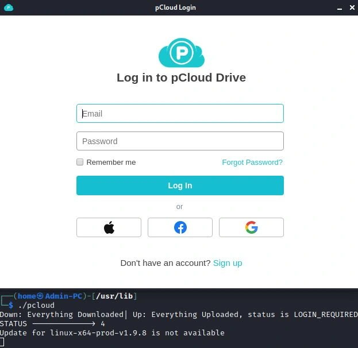Click the 'Update for linux-x64-prod-v1.9.8' terminal line
358x348 pixels.
pos(112,332)
